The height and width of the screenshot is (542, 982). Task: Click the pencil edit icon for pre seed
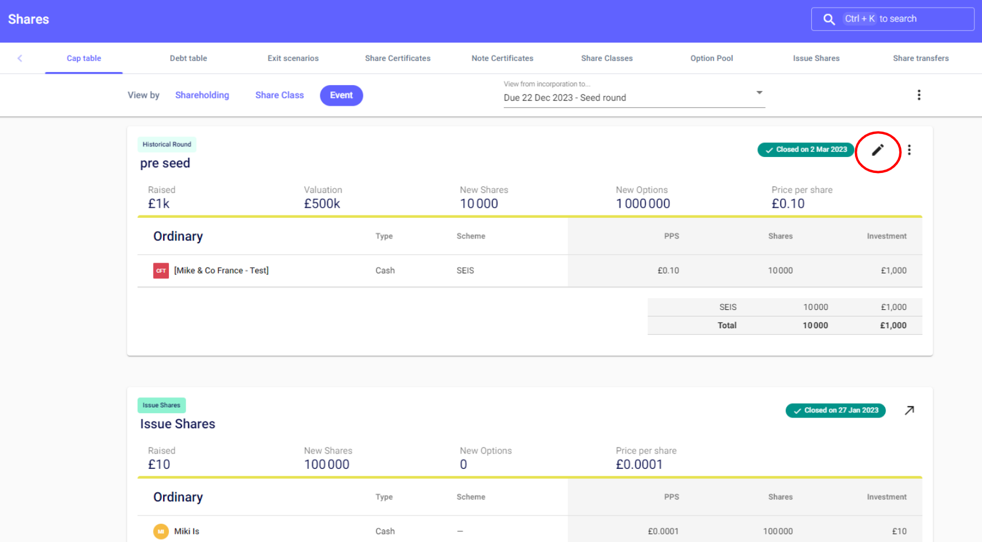tap(877, 150)
